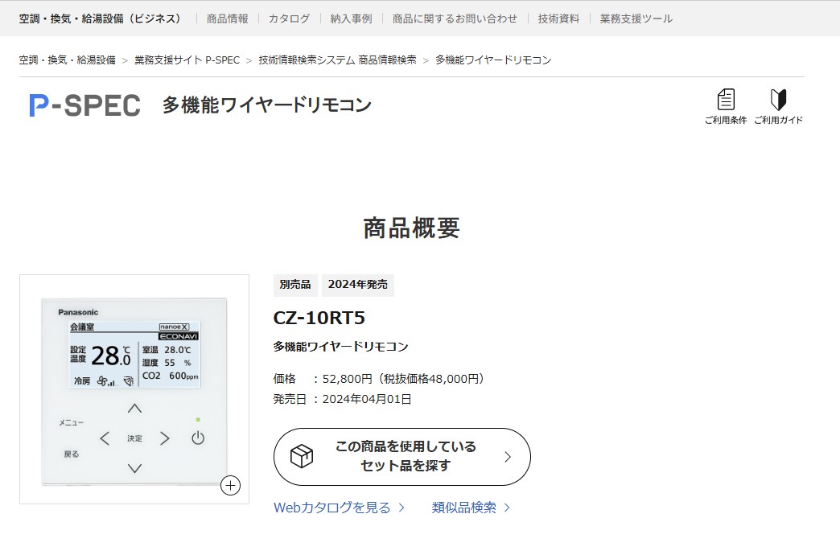Click the chevron arrow in set product button
840x555 pixels.
click(507, 457)
